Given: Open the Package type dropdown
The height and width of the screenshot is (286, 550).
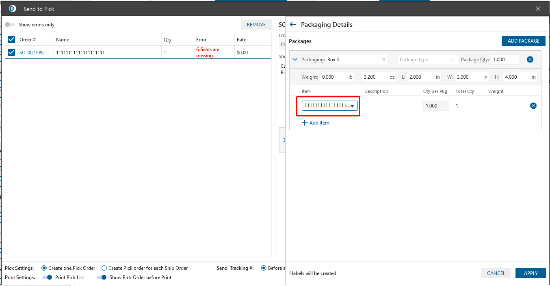Looking at the screenshot, I should click(x=427, y=60).
